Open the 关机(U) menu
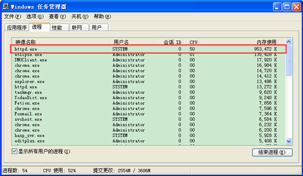 [80, 17]
